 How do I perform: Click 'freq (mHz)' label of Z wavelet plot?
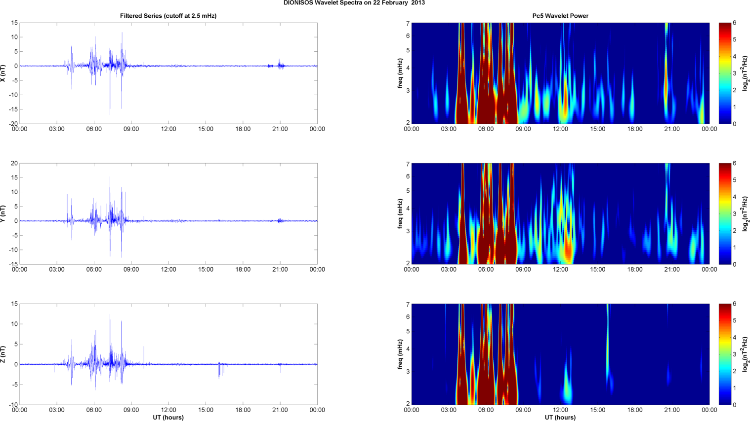point(400,354)
